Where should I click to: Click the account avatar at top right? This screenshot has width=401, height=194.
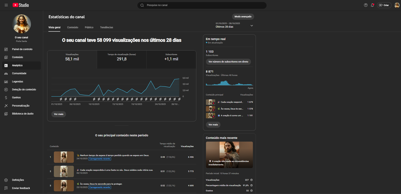[397, 5]
